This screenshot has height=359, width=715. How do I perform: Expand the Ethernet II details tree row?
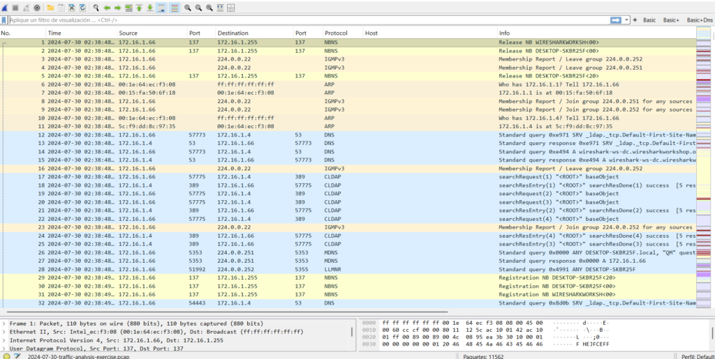6,332
